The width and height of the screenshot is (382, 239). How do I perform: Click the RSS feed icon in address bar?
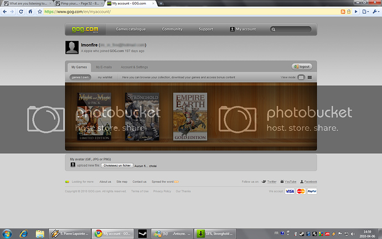343,12
